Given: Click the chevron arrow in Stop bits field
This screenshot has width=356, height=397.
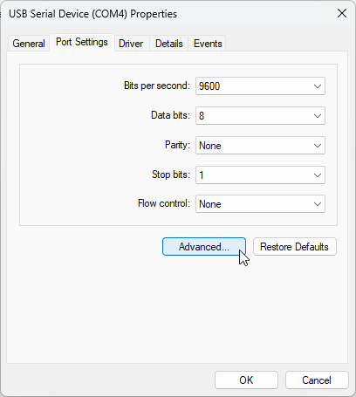Looking at the screenshot, I should pos(318,175).
